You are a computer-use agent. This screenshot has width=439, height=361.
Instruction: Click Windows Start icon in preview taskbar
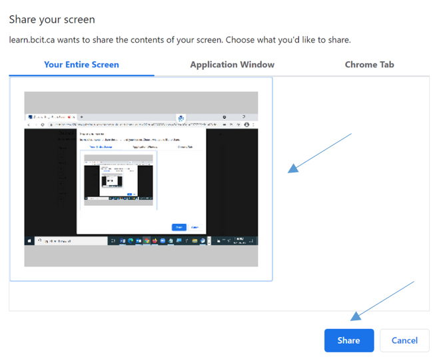tap(30, 241)
